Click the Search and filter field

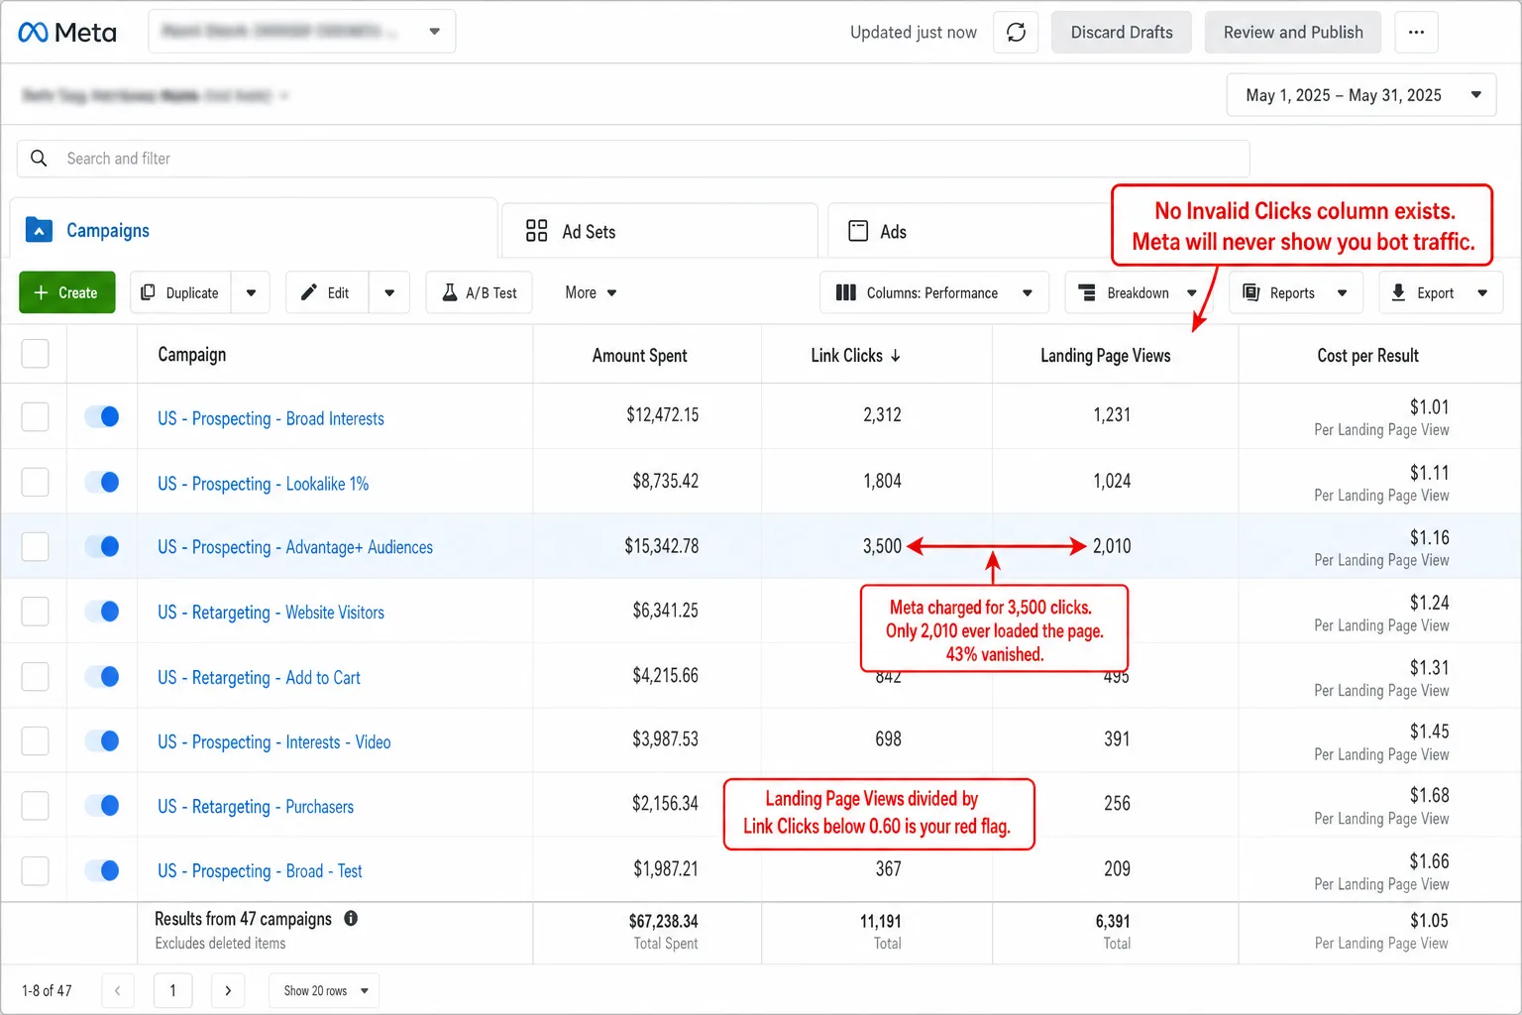click(x=633, y=159)
